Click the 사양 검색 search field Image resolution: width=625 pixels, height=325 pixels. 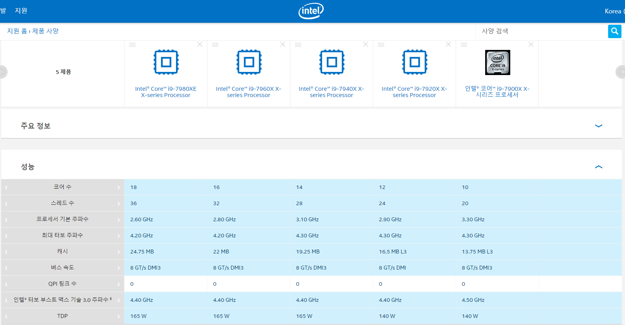541,31
